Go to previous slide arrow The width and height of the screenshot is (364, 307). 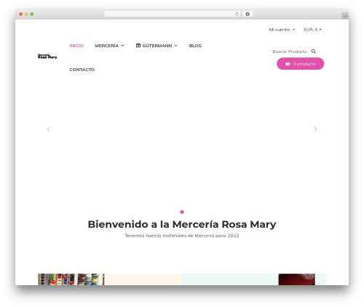49,129
